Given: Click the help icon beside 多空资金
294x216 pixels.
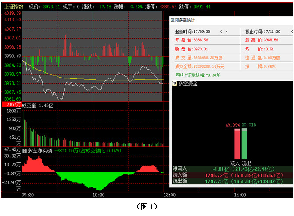Looking at the screenshot, I should tap(175, 84).
